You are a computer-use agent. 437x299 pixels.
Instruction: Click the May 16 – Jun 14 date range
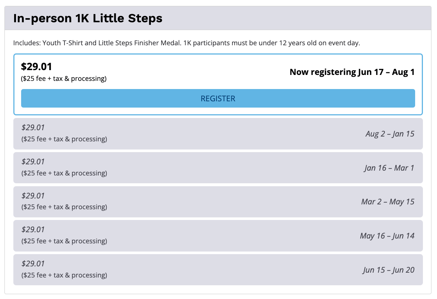[387, 236]
